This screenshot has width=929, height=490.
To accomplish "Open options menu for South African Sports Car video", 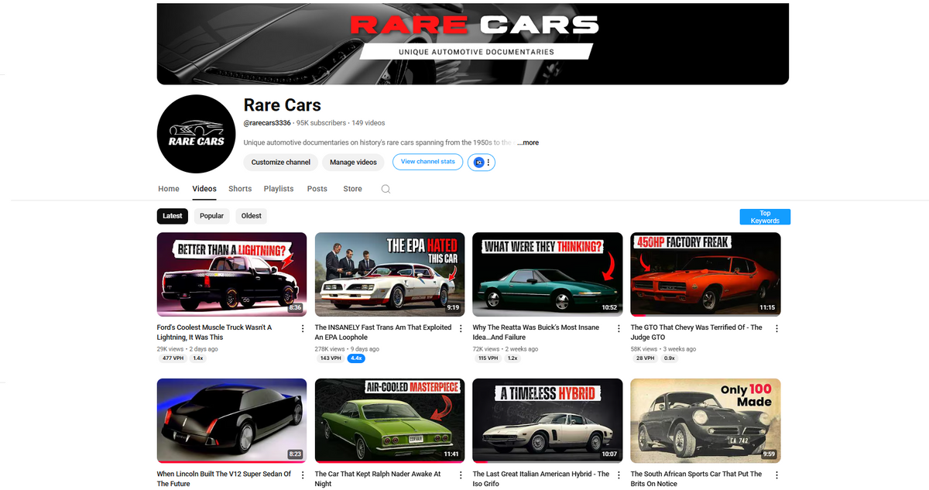I will 776,475.
